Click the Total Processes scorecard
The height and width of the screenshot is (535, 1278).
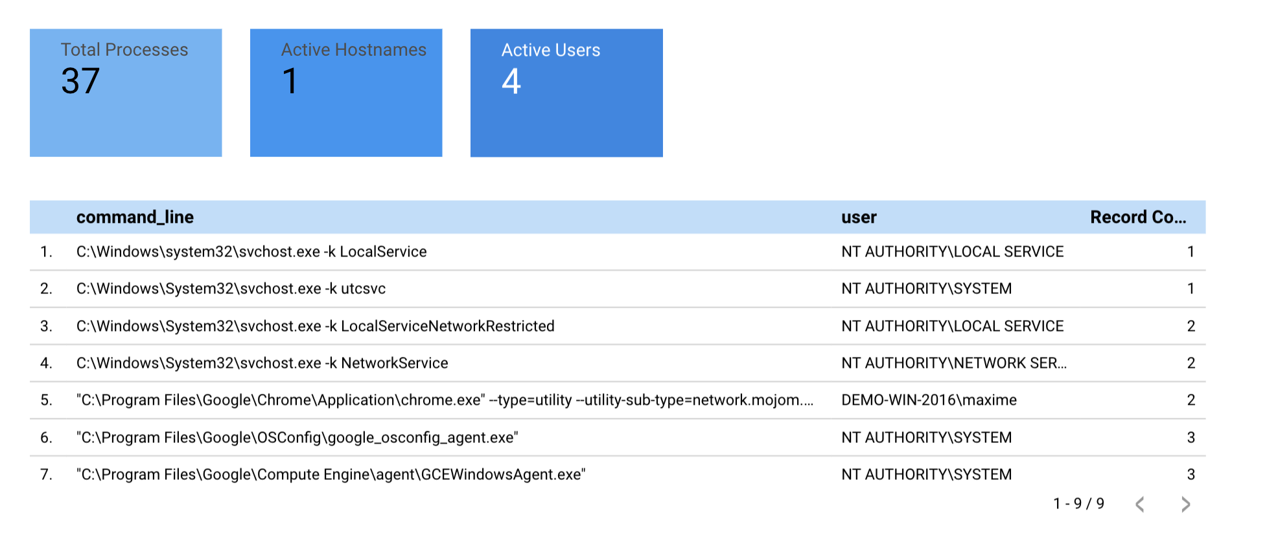pyautogui.click(x=126, y=93)
